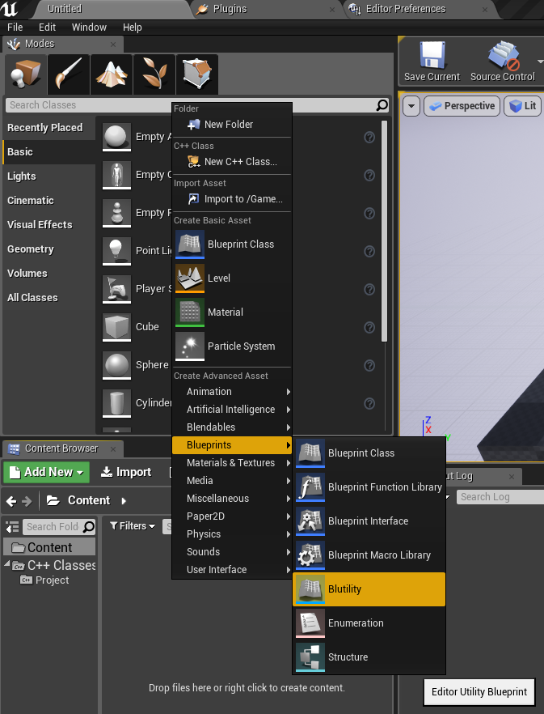This screenshot has height=714, width=544.
Task: Expand the Animation submenu
Action: [x=232, y=392]
